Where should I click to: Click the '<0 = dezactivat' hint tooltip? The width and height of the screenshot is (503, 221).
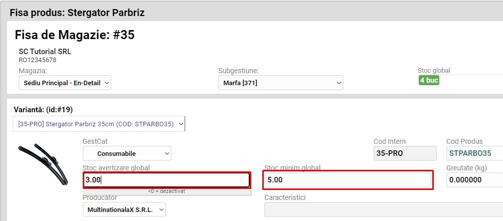[x=166, y=191]
